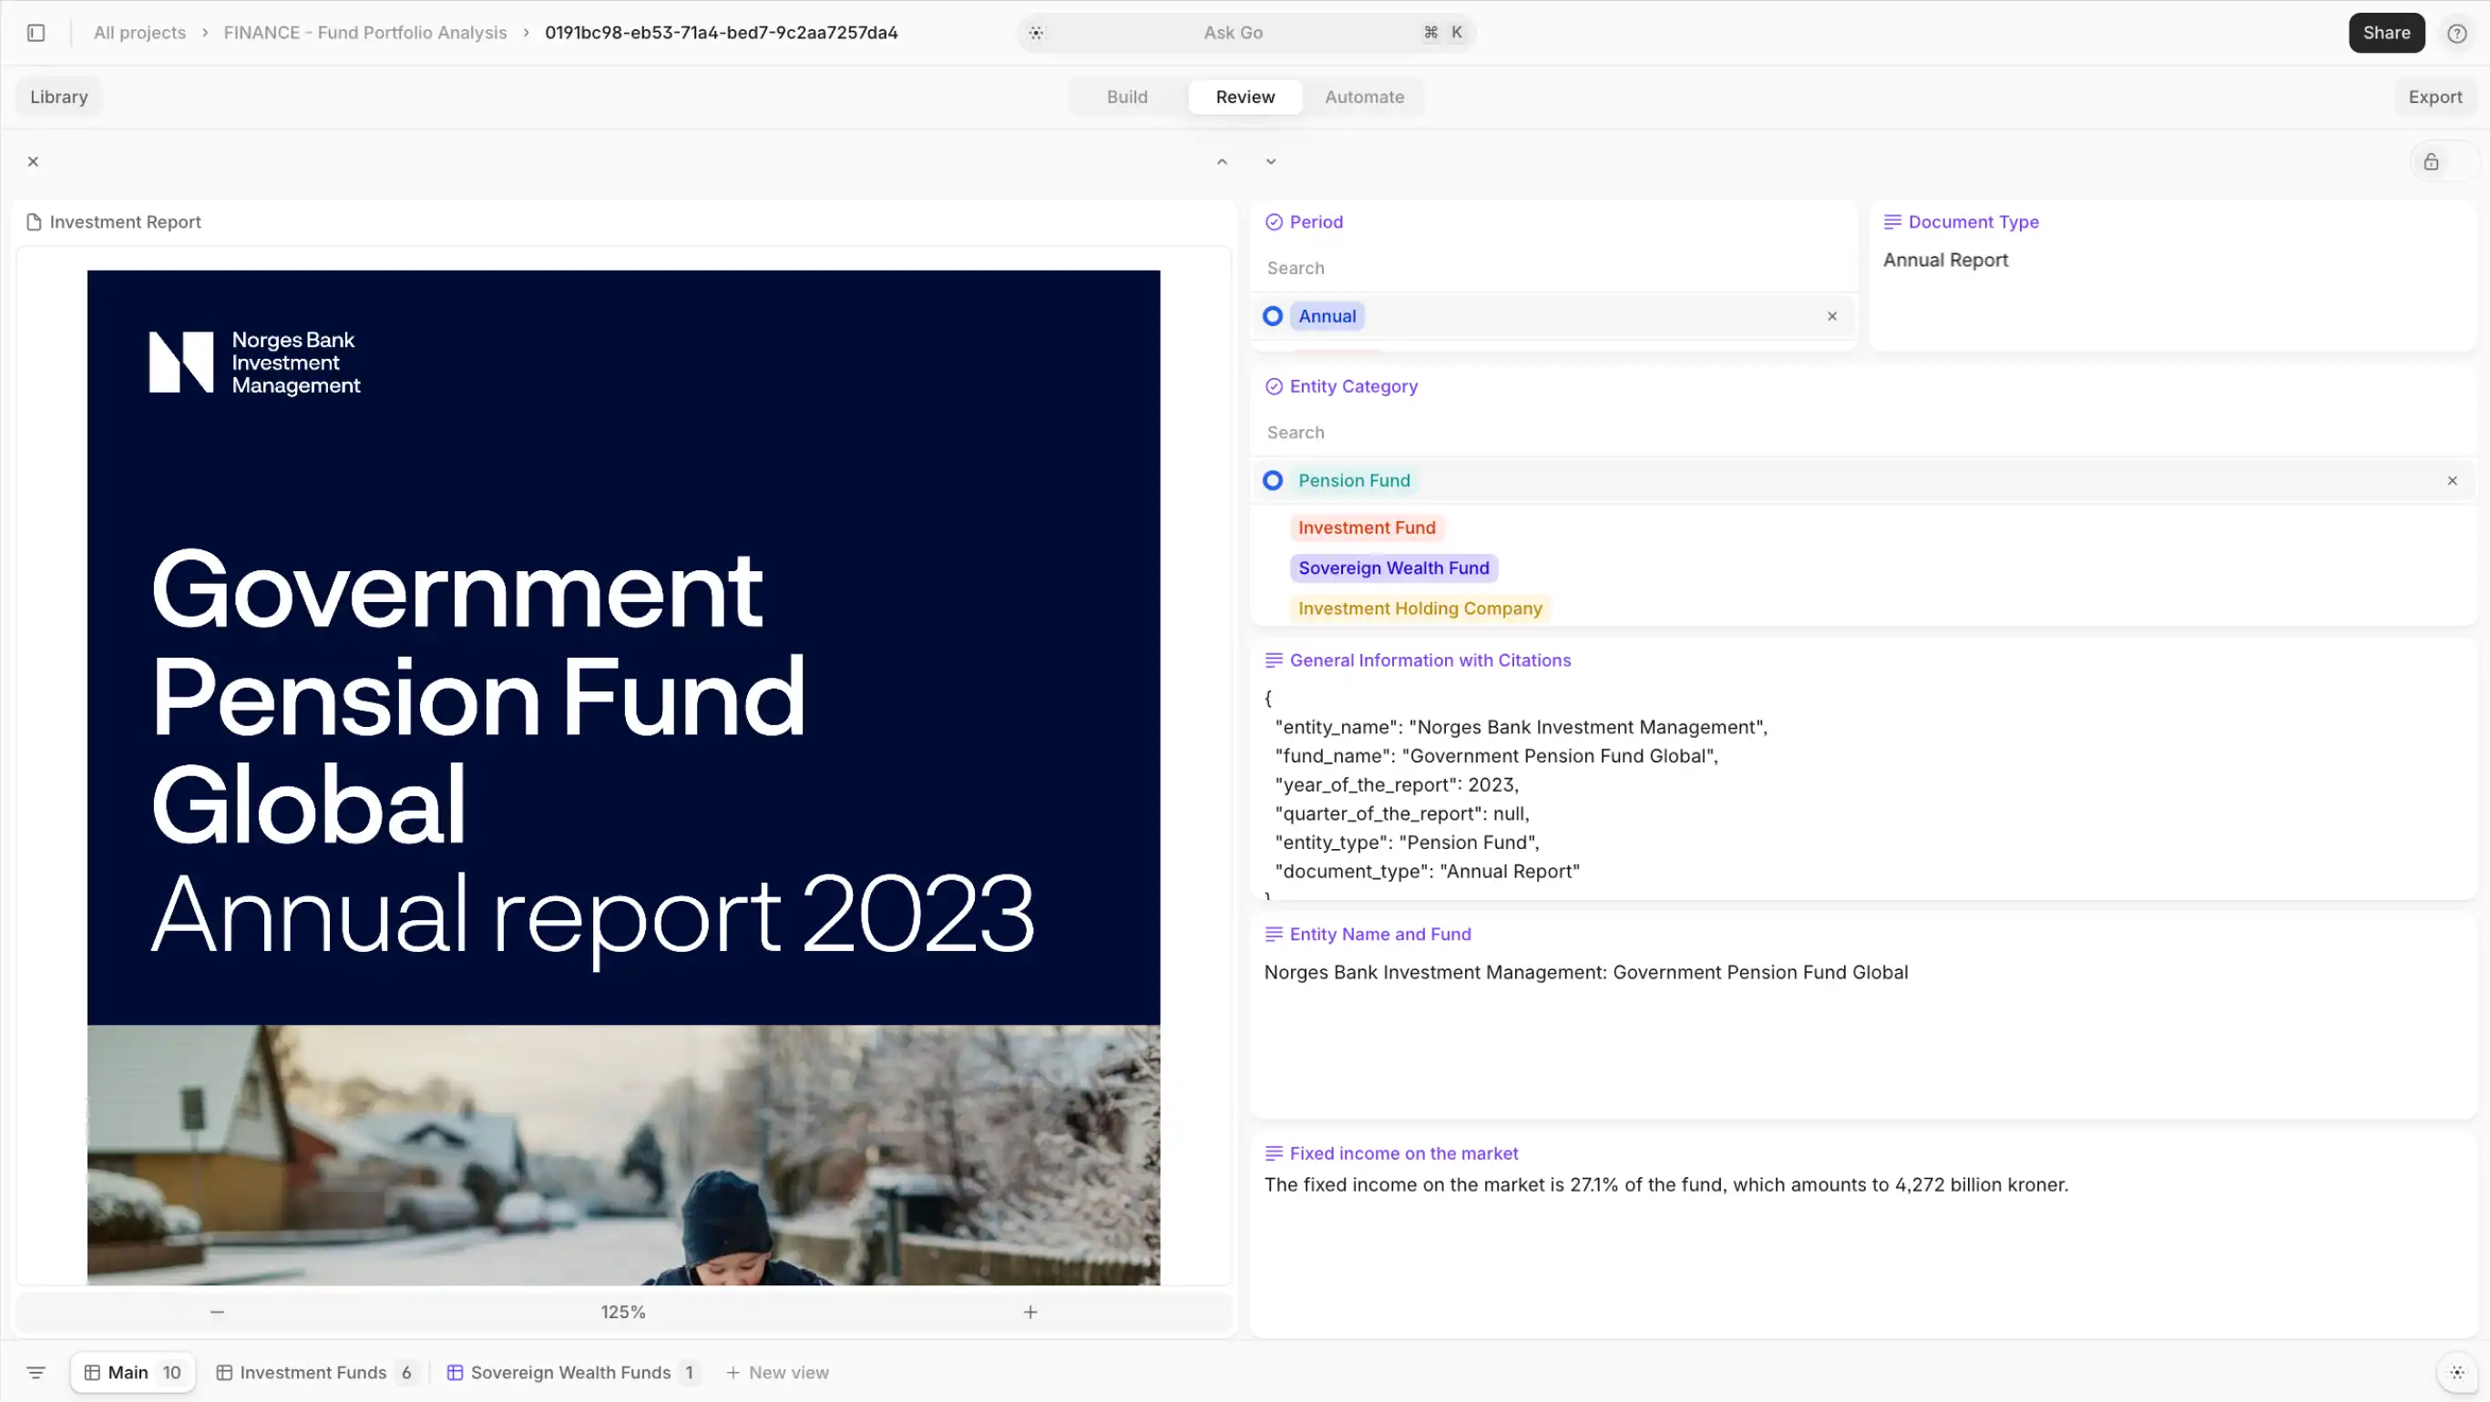Go to previous document with up chevron
The height and width of the screenshot is (1402, 2490).
[1222, 161]
